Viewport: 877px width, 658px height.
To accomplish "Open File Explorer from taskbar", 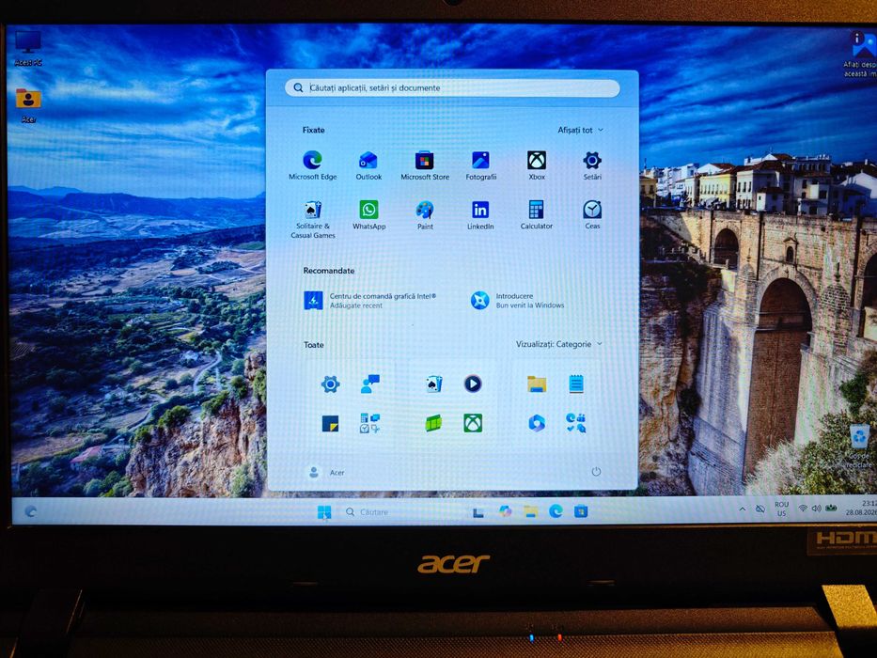I will 531,510.
